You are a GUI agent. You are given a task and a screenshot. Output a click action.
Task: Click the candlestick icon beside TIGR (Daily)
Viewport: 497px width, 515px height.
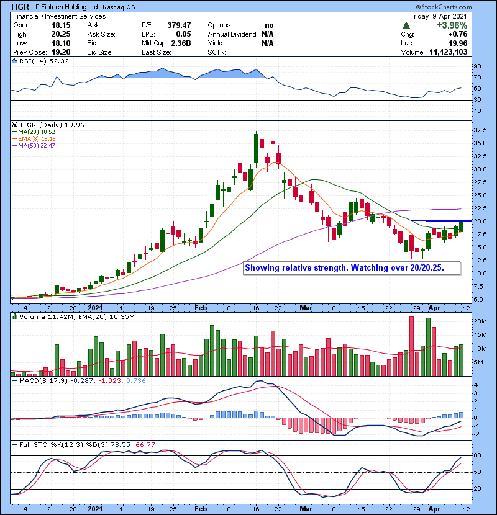[14, 125]
